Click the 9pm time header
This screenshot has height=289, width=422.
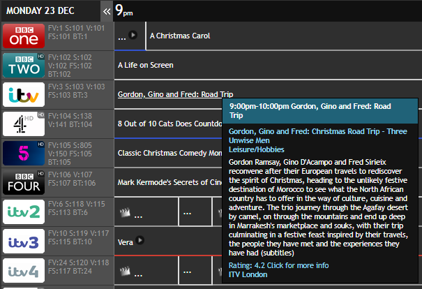(123, 10)
